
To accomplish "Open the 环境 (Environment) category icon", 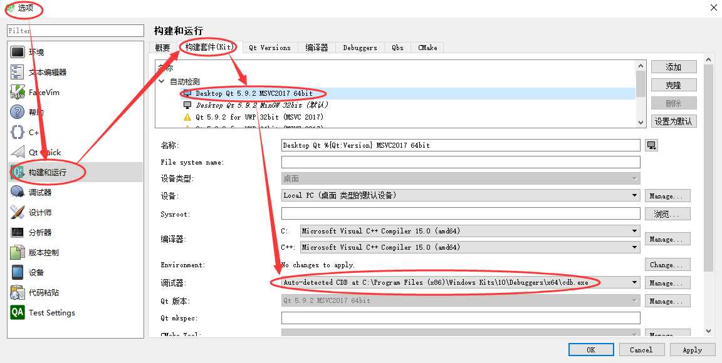I will [18, 52].
